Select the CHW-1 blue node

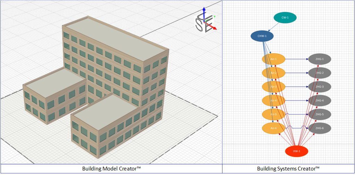click(262, 36)
